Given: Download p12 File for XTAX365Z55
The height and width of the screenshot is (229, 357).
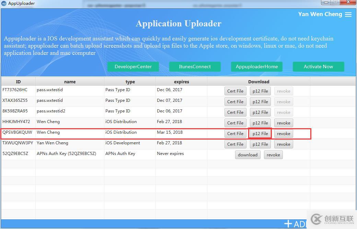Looking at the screenshot, I should point(260,102).
